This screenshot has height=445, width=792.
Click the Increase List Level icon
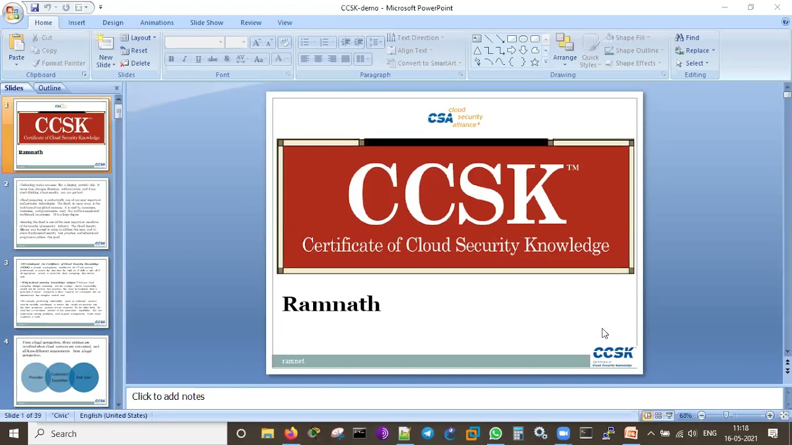point(359,42)
